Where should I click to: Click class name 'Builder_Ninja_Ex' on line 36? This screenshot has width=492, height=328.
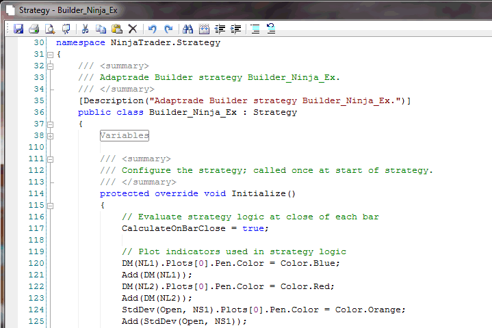[x=193, y=112]
